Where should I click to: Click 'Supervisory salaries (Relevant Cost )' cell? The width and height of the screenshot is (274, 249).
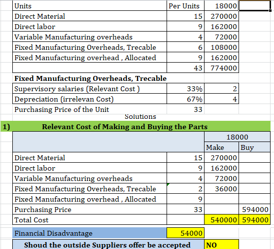point(90,88)
